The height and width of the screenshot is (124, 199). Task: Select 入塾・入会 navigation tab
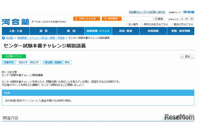(16, 31)
